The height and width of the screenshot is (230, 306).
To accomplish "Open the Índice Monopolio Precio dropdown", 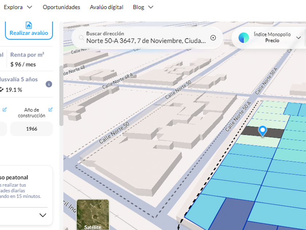I will click(298, 38).
